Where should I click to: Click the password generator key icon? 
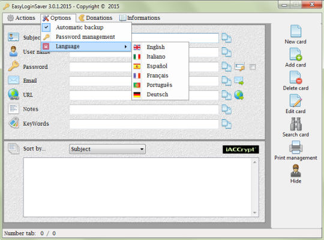[239, 67]
